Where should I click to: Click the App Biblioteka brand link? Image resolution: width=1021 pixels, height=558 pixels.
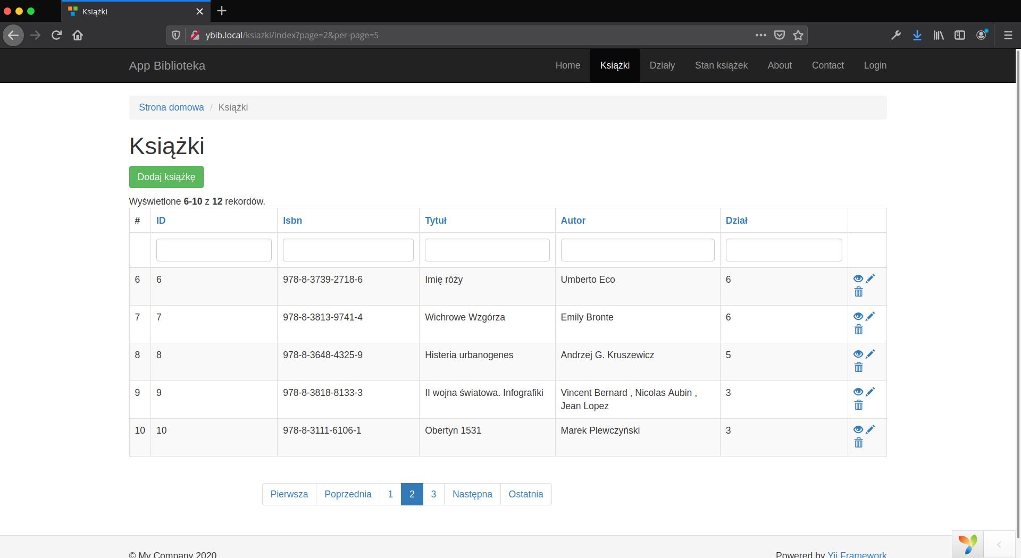(x=167, y=65)
